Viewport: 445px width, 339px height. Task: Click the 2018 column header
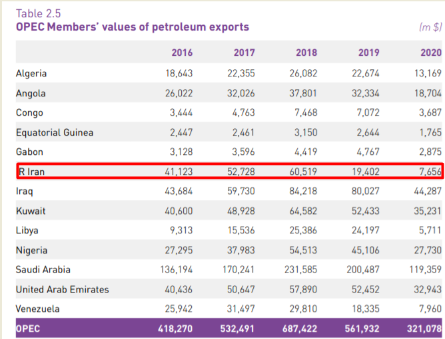(306, 53)
